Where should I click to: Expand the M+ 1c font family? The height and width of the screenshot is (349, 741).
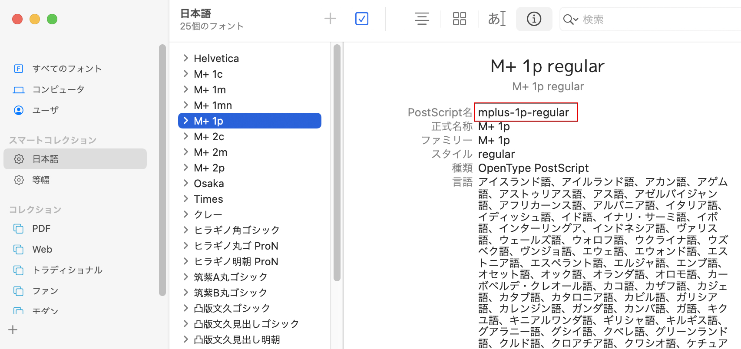pos(185,74)
